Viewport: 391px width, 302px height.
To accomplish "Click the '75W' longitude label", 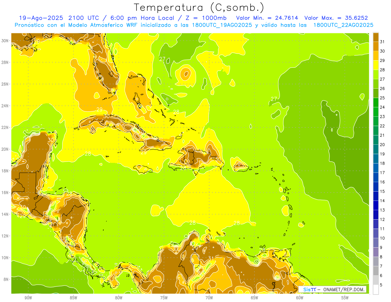I will (164, 298).
